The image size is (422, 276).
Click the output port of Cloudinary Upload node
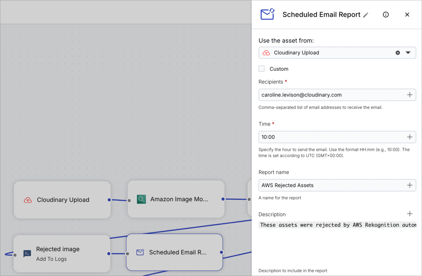click(109, 200)
